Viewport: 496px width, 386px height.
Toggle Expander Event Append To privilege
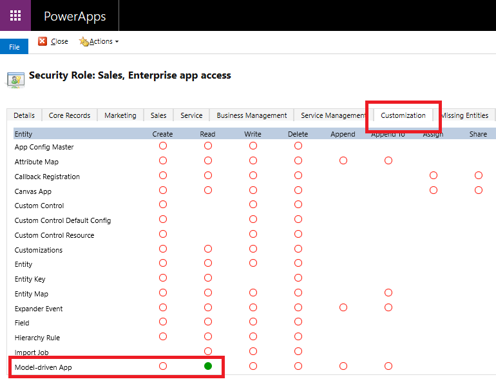(x=388, y=307)
